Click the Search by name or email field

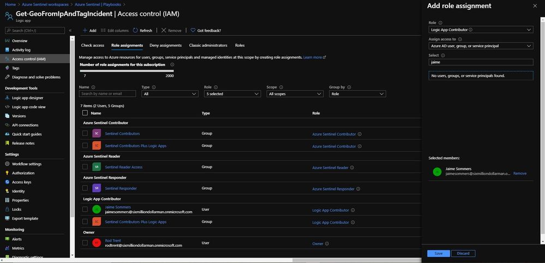click(x=107, y=94)
